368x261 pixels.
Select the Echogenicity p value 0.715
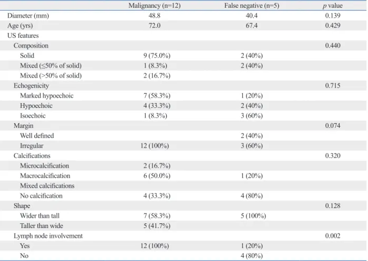[x=333, y=85]
